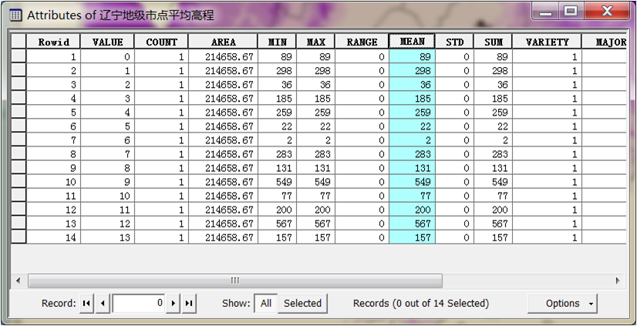Click the record number input field
Viewport: 637px width, 326px height.
point(139,304)
